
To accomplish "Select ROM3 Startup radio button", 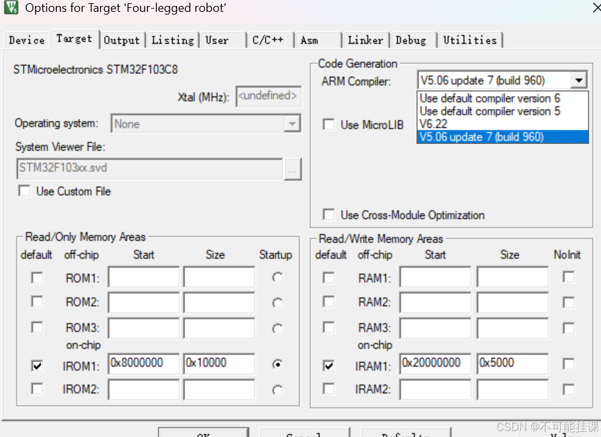I will click(x=278, y=328).
